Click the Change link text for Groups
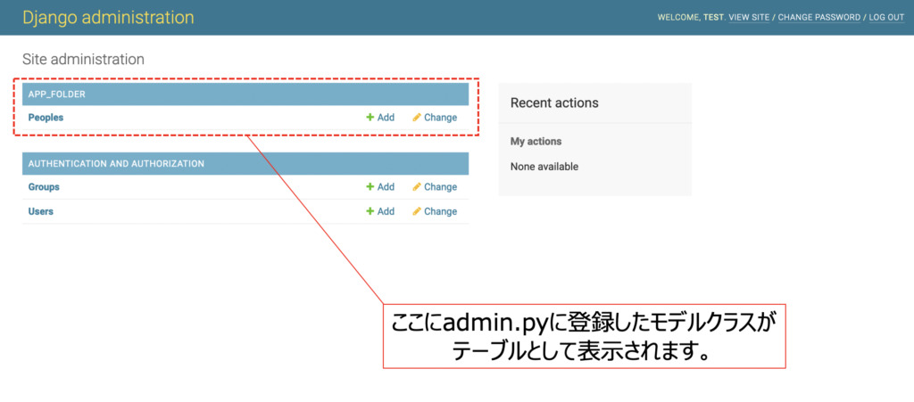 pyautogui.click(x=441, y=187)
